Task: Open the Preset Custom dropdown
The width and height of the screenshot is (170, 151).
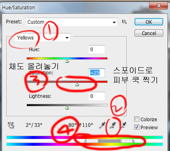Action: pos(71,22)
